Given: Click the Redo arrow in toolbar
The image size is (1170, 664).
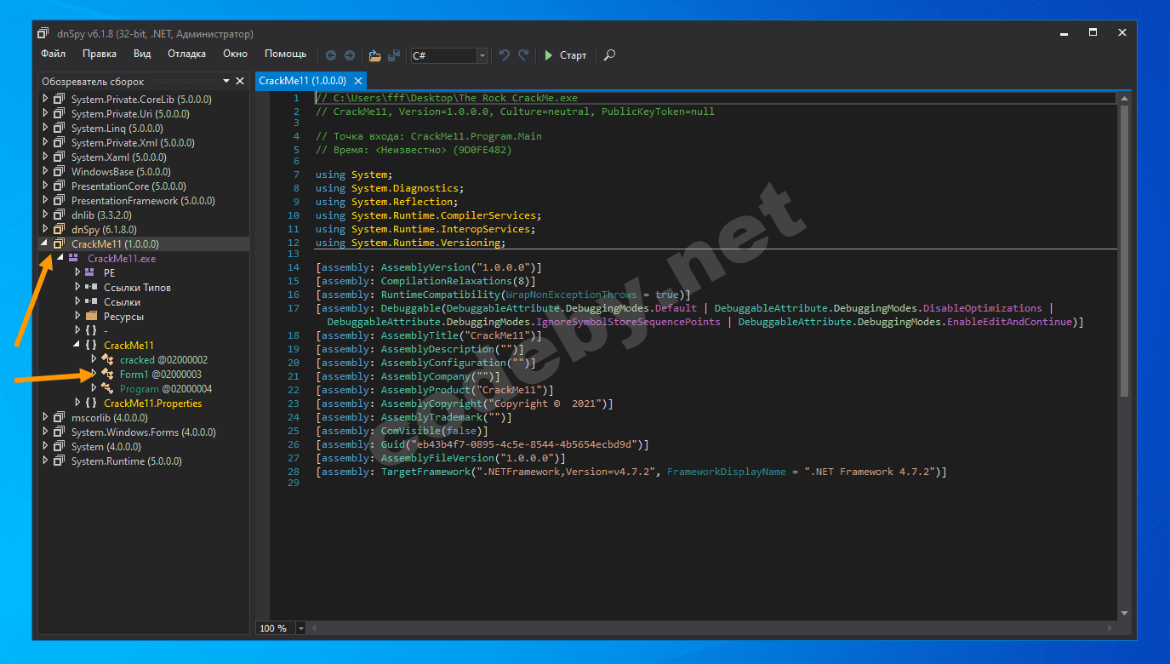Looking at the screenshot, I should pos(523,55).
